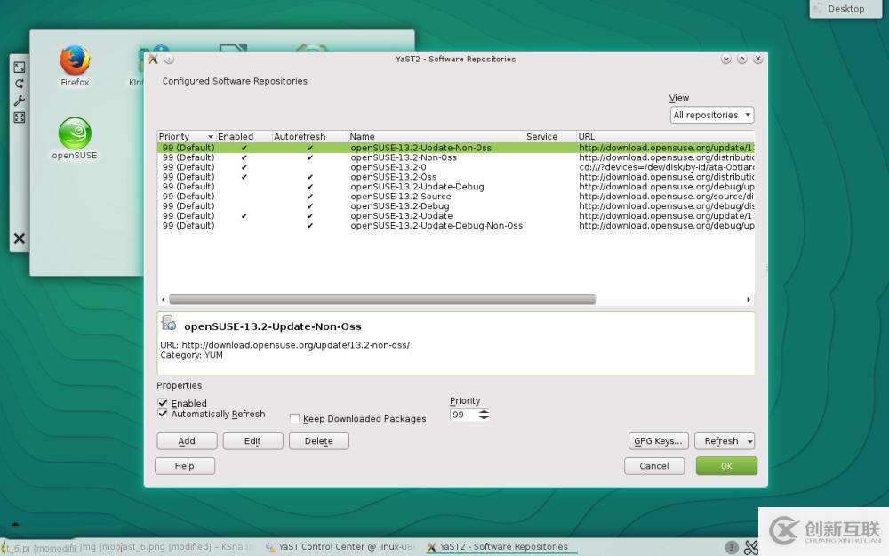Sort the list by Priority column header
Image resolution: width=889 pixels, height=556 pixels.
(x=185, y=137)
